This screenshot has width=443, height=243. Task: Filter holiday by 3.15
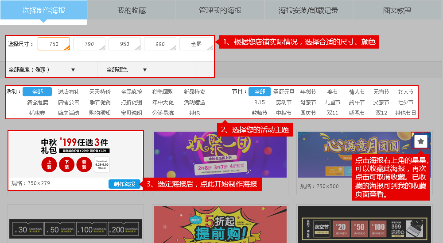(260, 103)
